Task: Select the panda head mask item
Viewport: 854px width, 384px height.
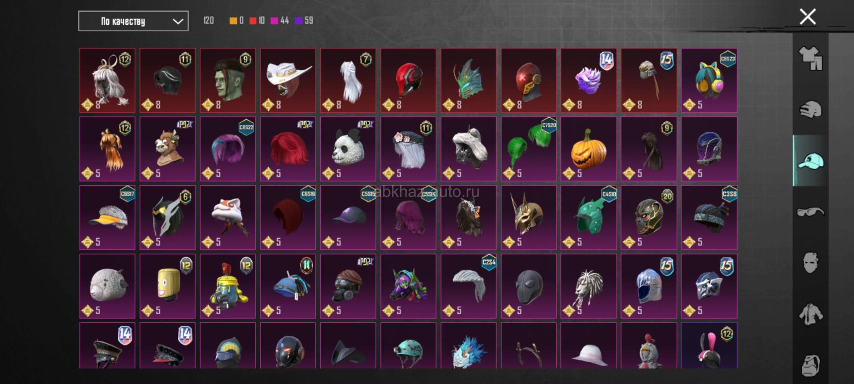Action: pyautogui.click(x=348, y=149)
